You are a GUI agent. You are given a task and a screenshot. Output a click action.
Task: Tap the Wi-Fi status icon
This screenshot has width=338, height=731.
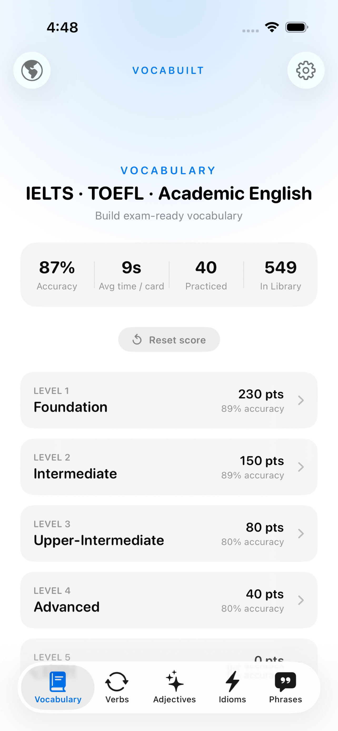click(272, 27)
